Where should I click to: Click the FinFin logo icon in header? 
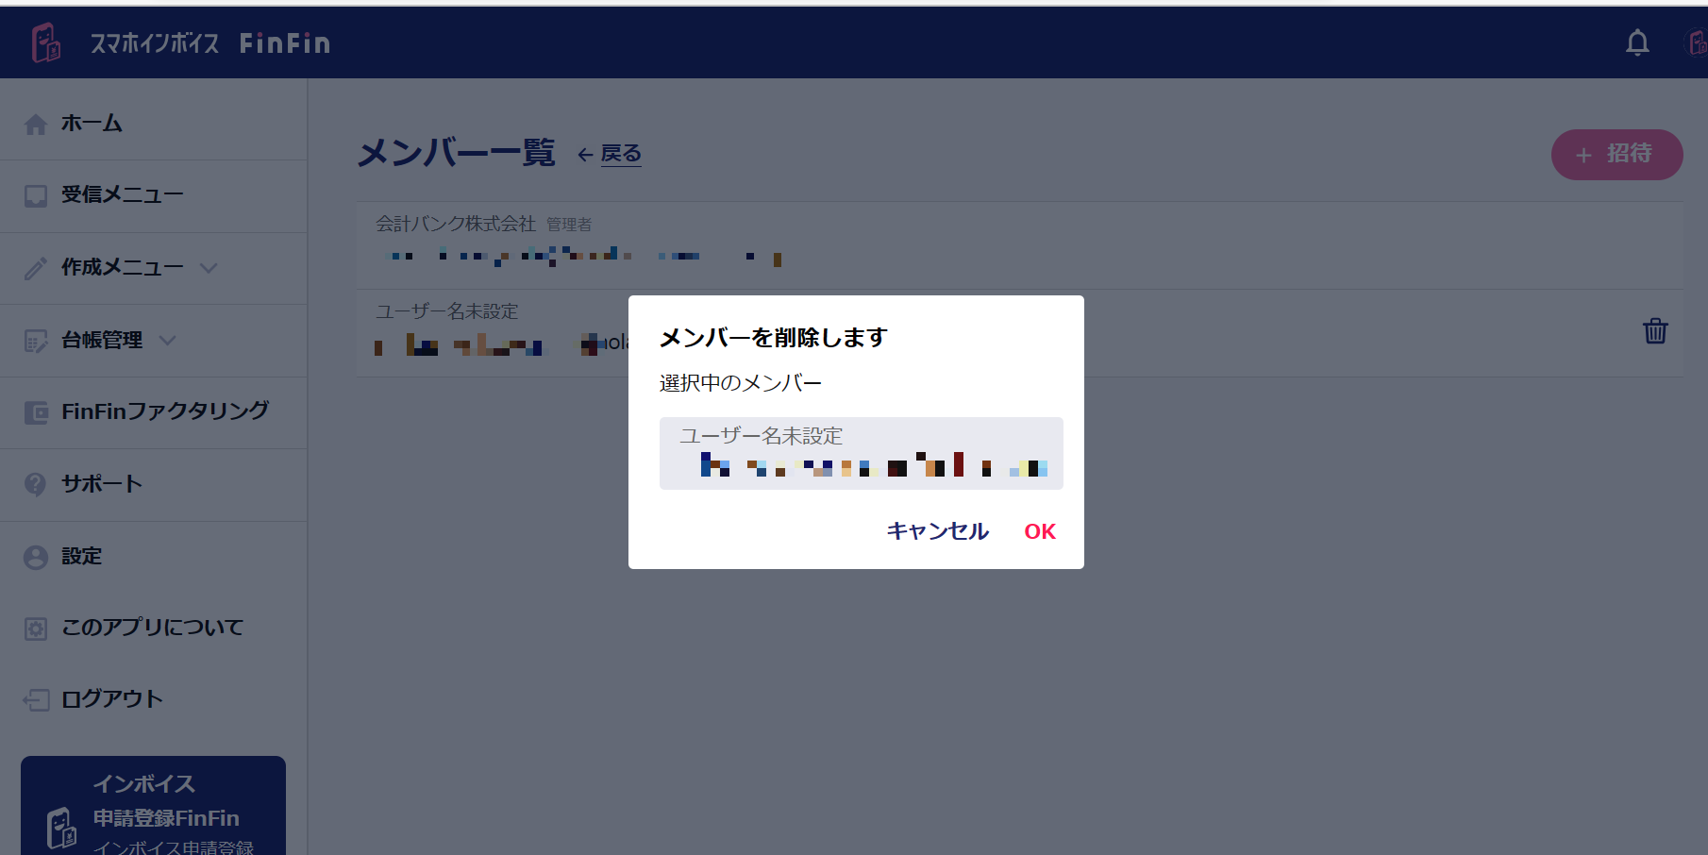(45, 42)
